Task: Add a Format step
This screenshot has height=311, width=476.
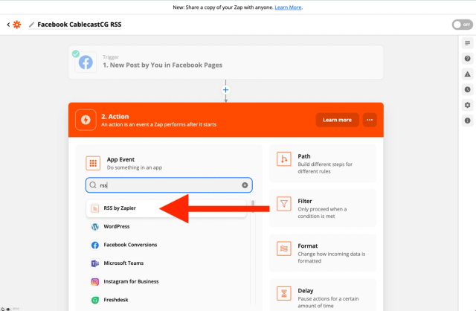Action: (x=323, y=253)
